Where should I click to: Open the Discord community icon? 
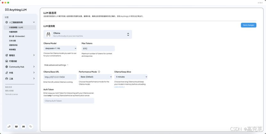(24, 126)
